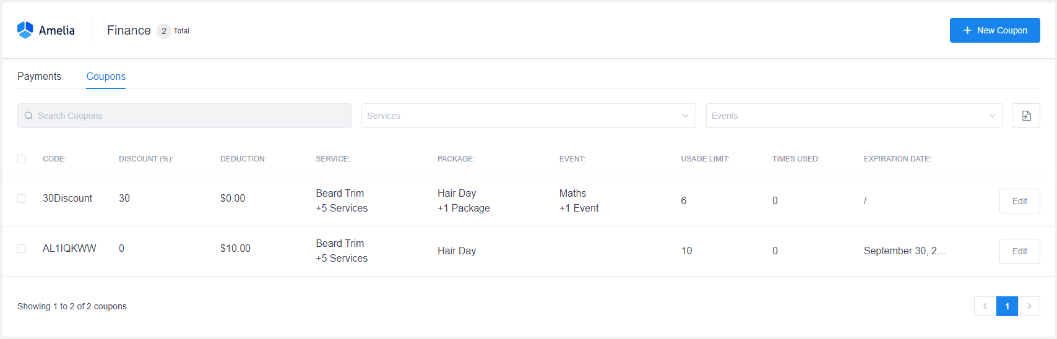Image resolution: width=1057 pixels, height=339 pixels.
Task: Toggle the select-all coupons checkbox
Action: pos(22,159)
